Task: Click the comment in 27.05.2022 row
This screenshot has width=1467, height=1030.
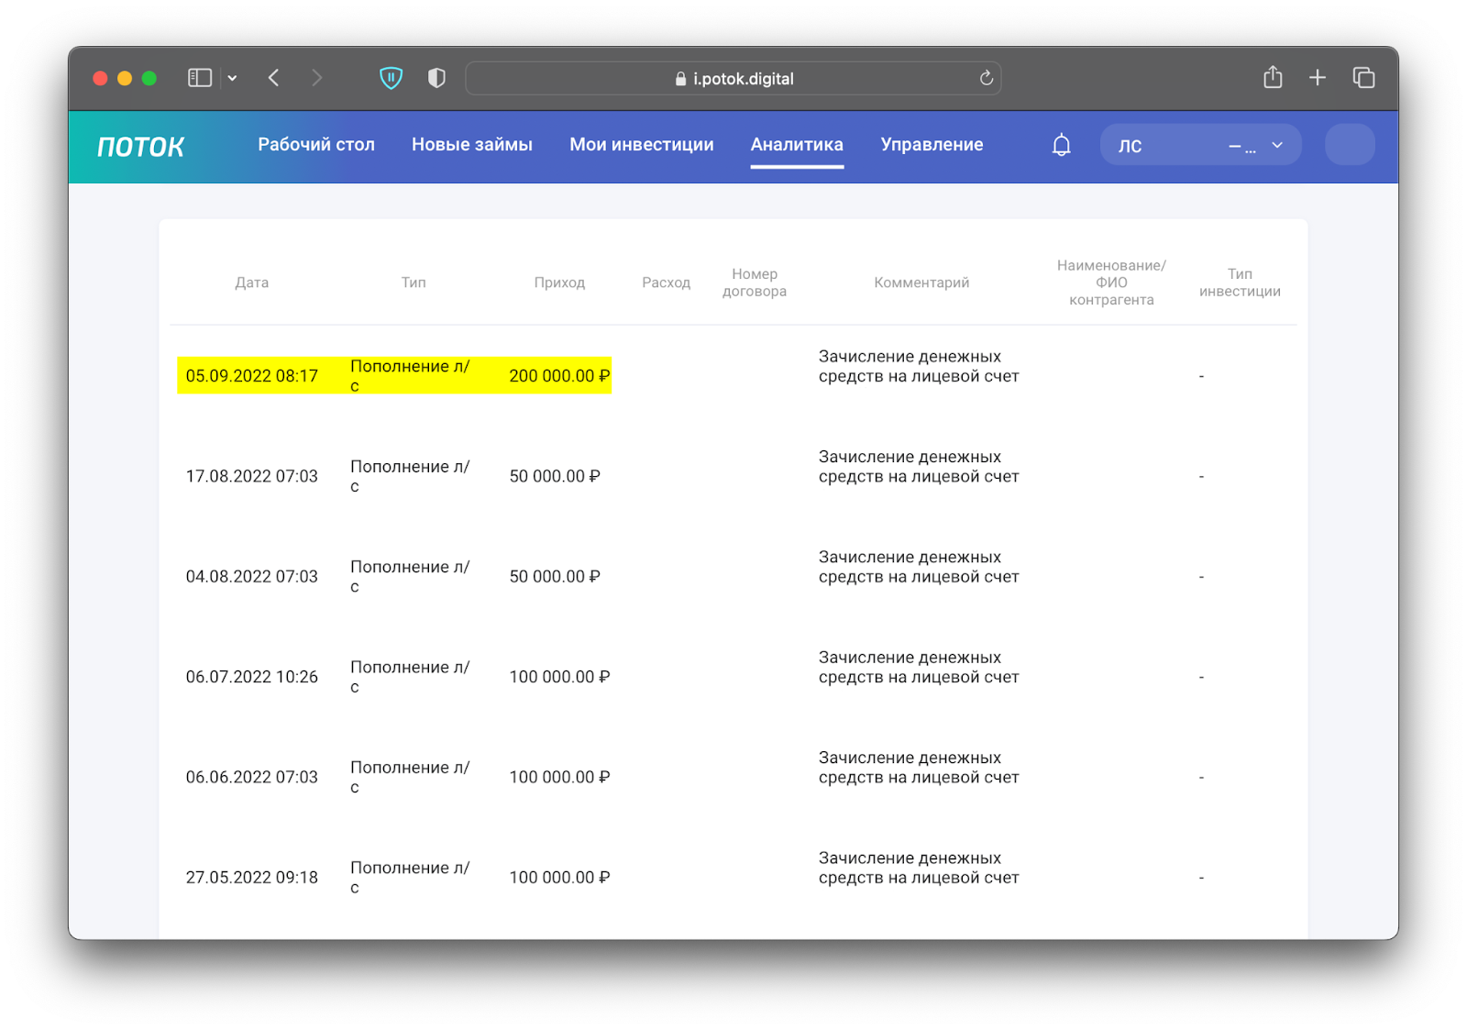Action: click(919, 868)
